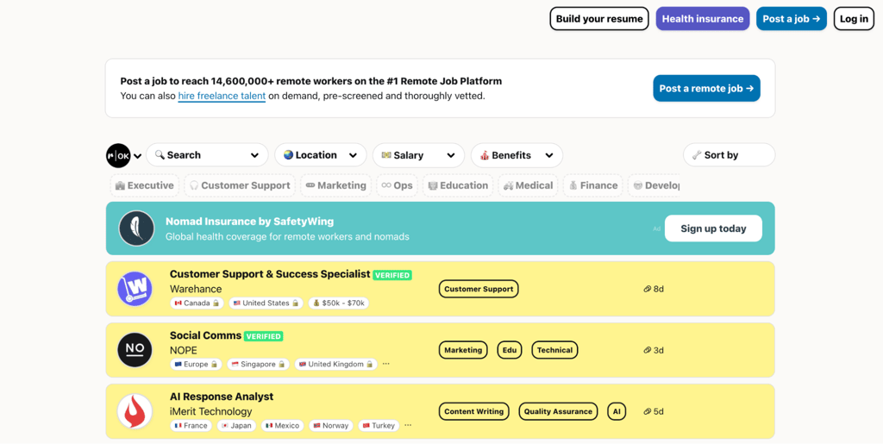Select the Customer Support category tab
The width and height of the screenshot is (883, 444).
pyautogui.click(x=240, y=185)
